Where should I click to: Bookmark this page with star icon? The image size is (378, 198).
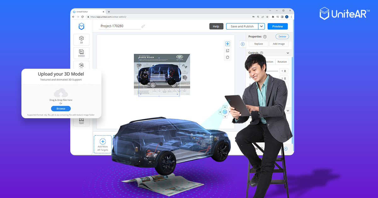[267, 17]
